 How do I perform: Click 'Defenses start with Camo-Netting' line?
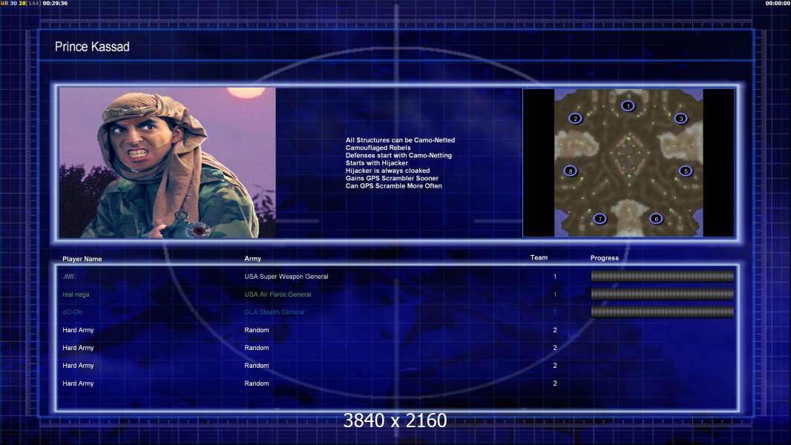pos(398,155)
